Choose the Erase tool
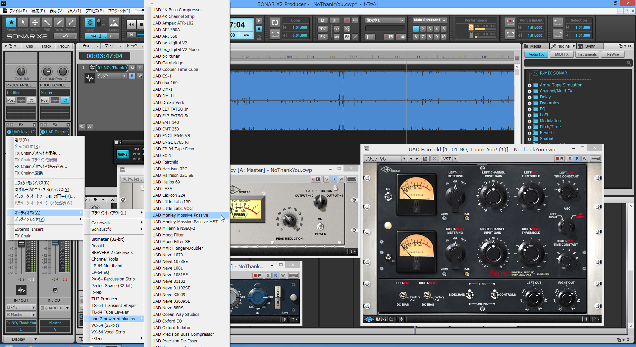The image size is (636, 347). pyautogui.click(x=71, y=23)
